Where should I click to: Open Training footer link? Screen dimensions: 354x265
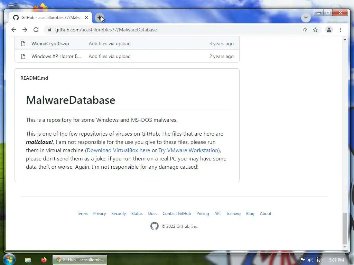(233, 213)
